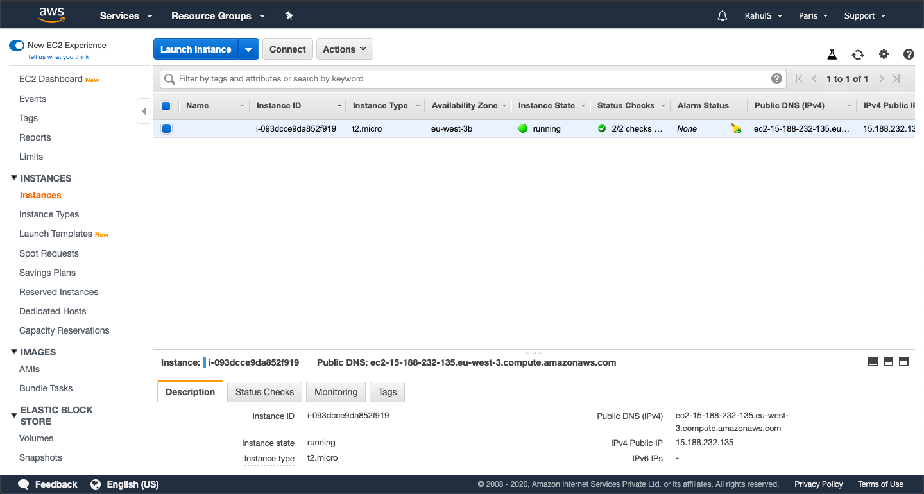
Task: Select the checkbox for instance i-093dcce9da852f919
Action: (166, 128)
